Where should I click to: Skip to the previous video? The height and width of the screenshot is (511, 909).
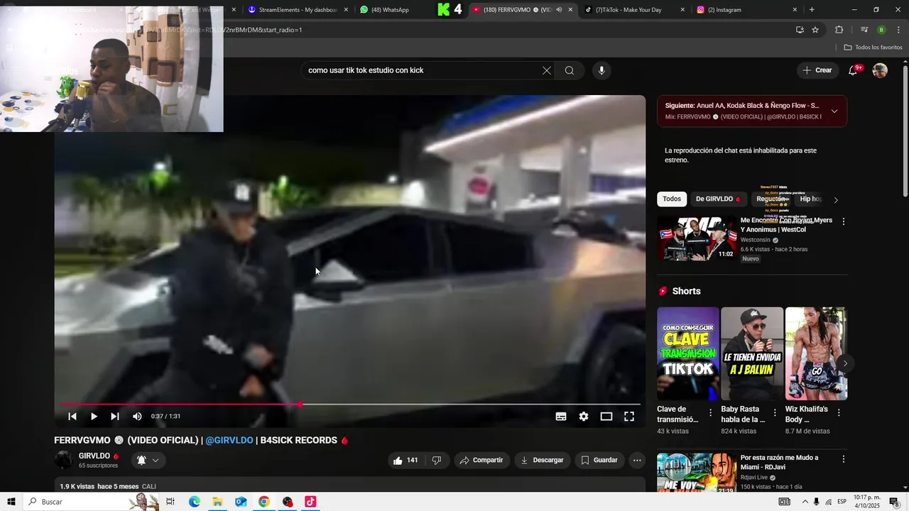pos(72,417)
